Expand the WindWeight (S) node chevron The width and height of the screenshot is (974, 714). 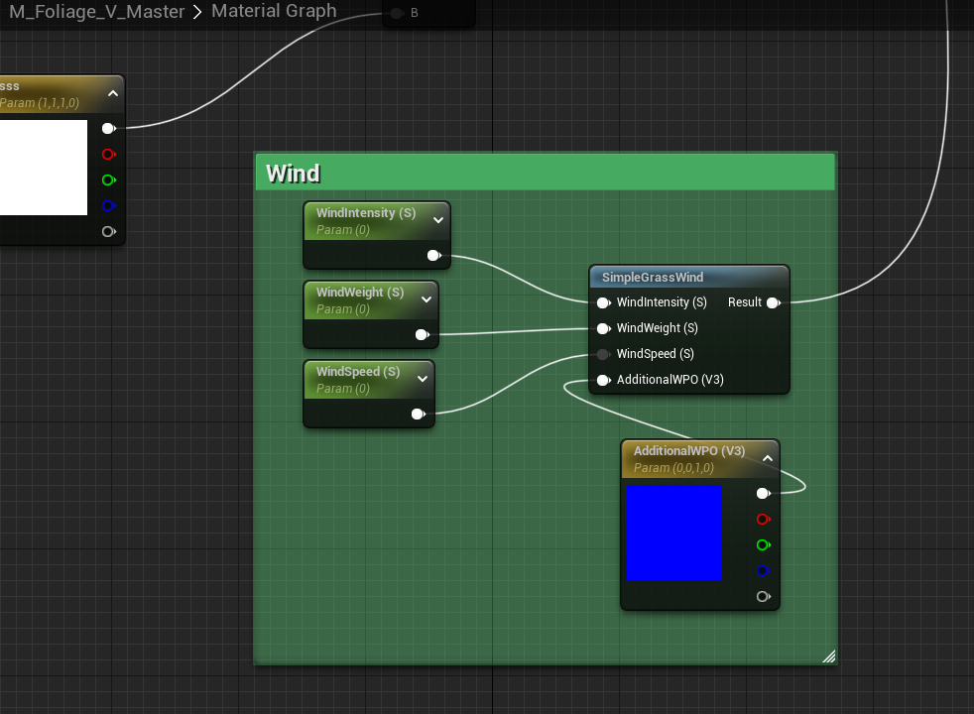click(426, 299)
